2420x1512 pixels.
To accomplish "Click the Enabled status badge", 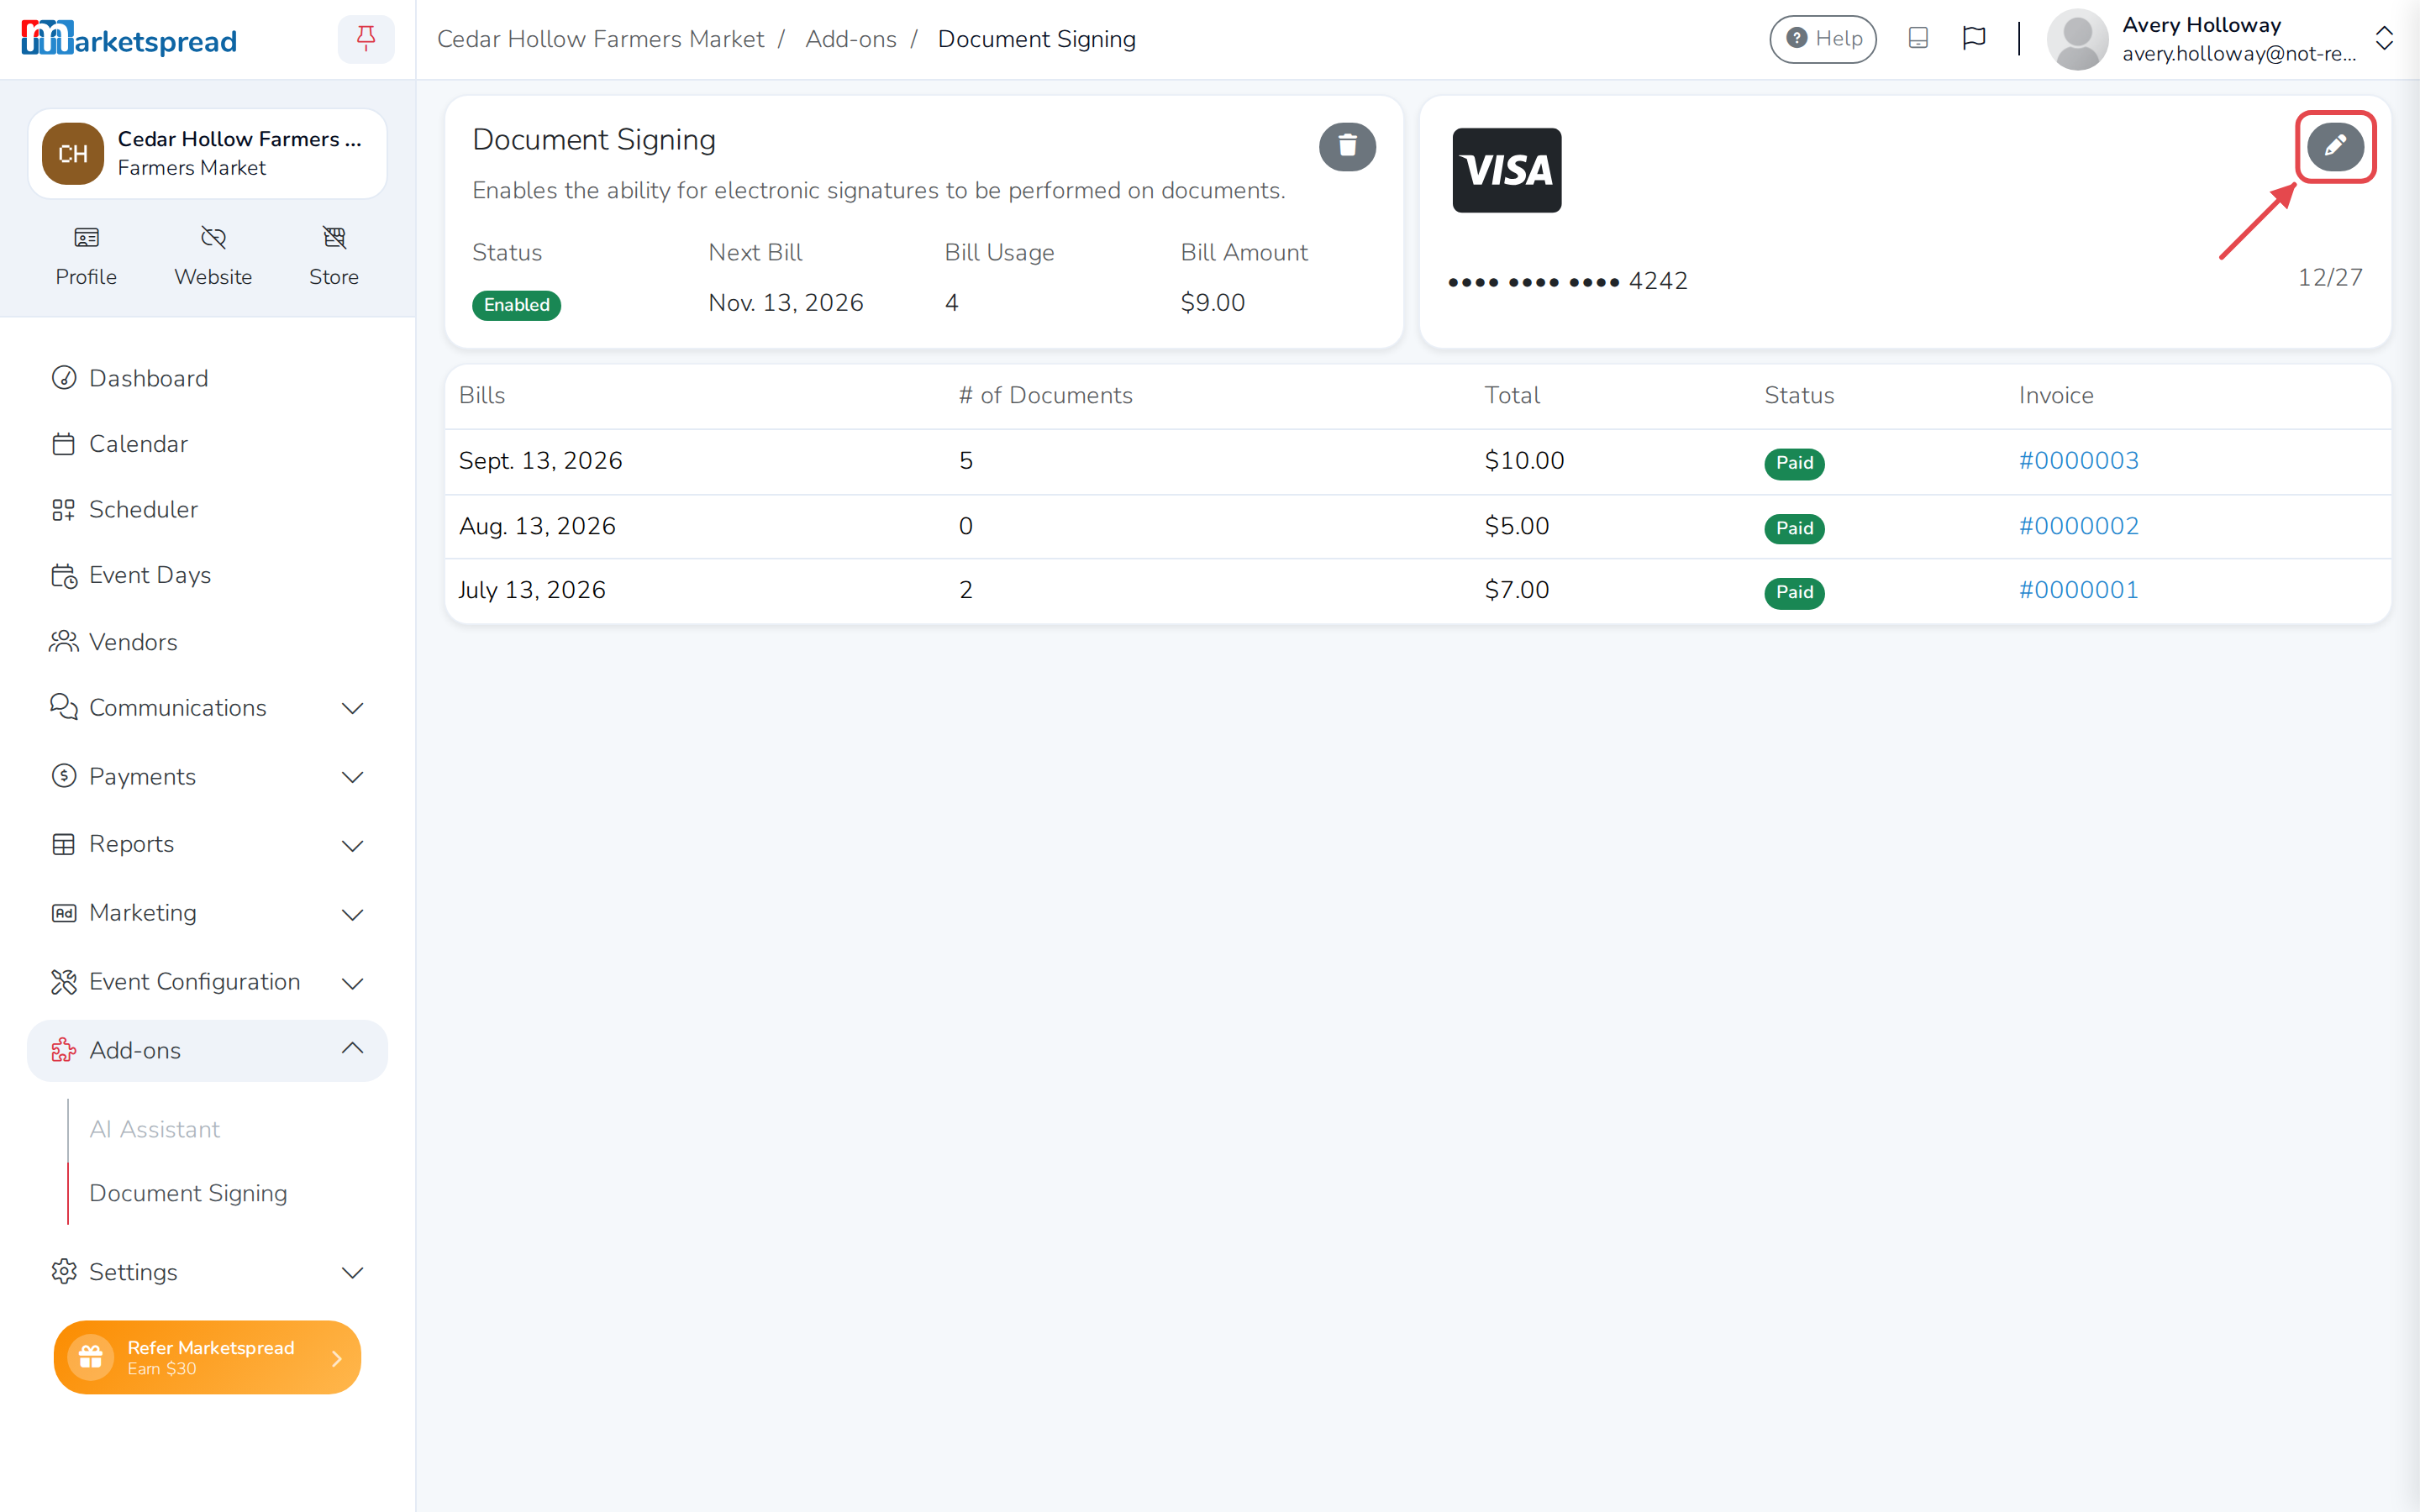I will coord(516,305).
